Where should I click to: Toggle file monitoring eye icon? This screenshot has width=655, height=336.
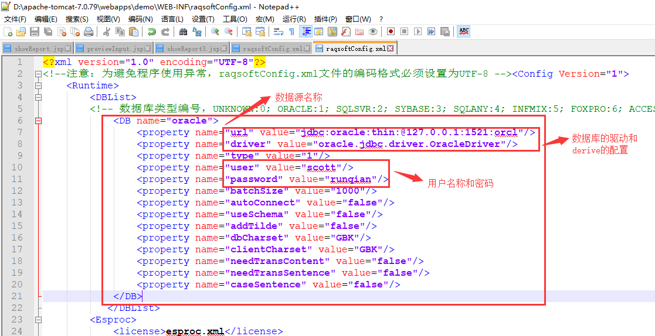pos(372,31)
